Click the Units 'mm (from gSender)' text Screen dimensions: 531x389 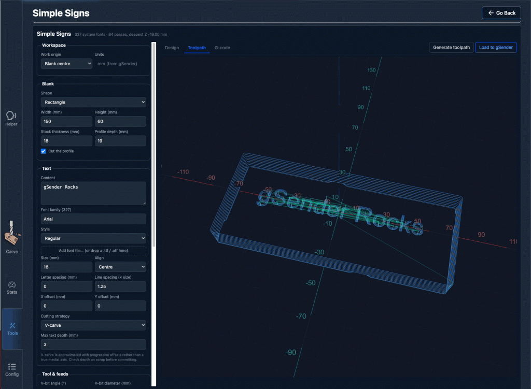pyautogui.click(x=117, y=64)
